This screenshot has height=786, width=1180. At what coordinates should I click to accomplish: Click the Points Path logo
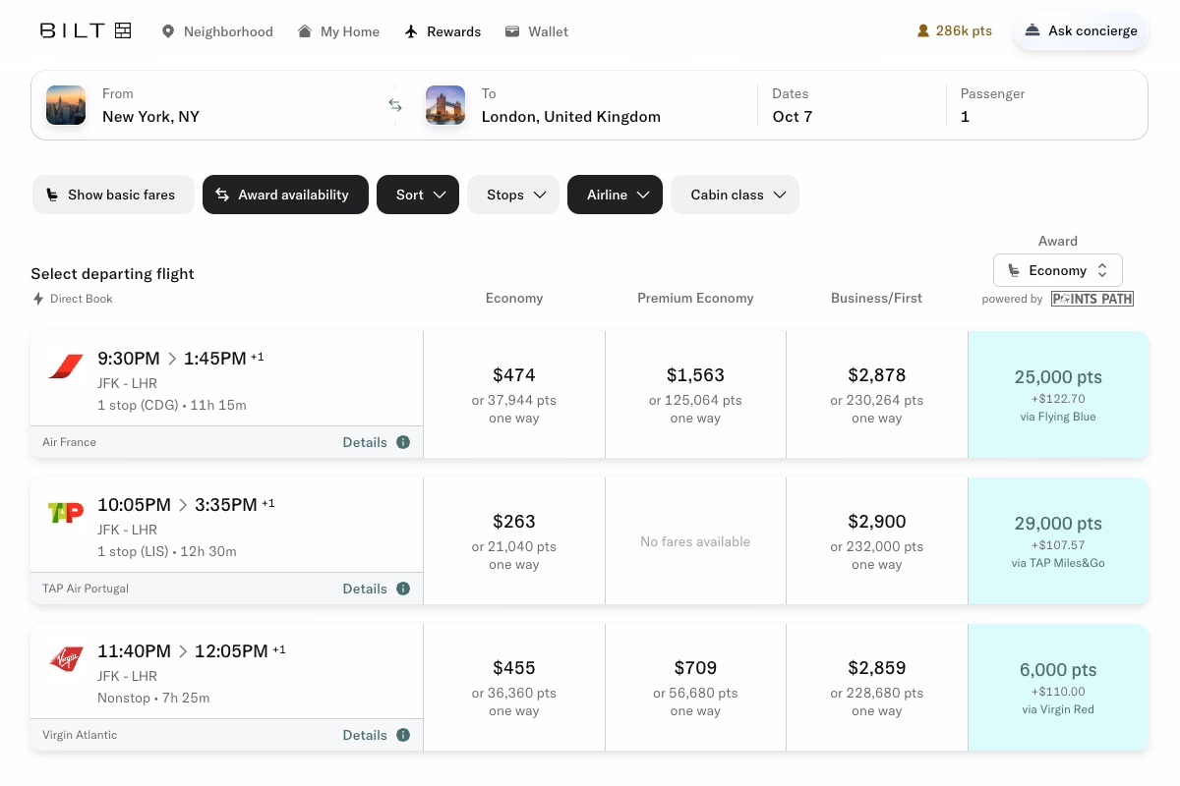(x=1091, y=299)
